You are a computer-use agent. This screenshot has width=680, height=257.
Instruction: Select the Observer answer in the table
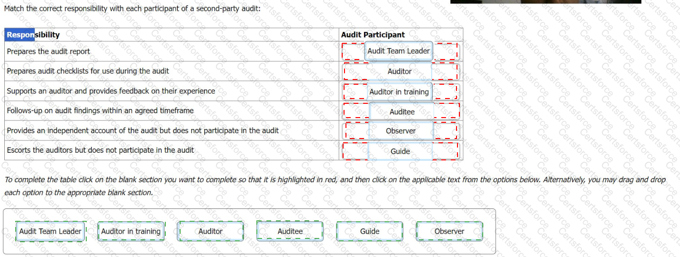pyautogui.click(x=400, y=131)
